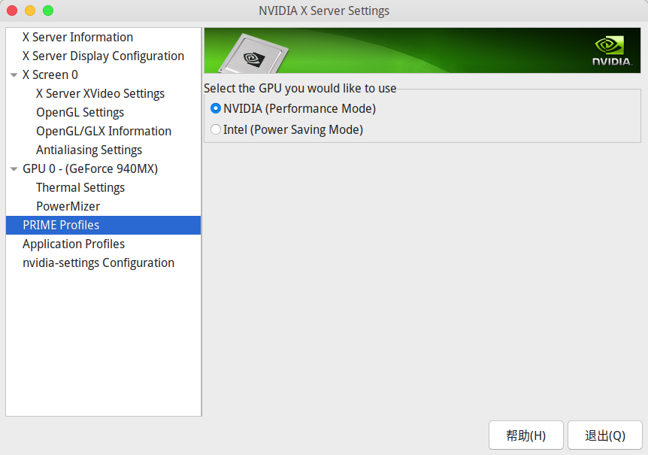Show OpenGL/GLX Information
648x455 pixels.
coord(104,131)
